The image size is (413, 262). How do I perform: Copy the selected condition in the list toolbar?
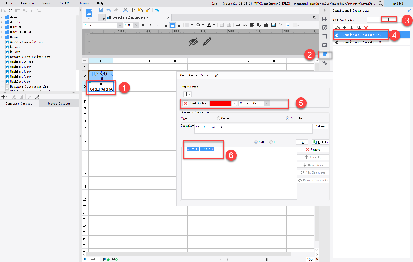[337, 28]
